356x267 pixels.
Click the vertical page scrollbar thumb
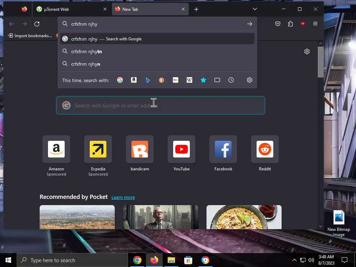tap(321, 62)
